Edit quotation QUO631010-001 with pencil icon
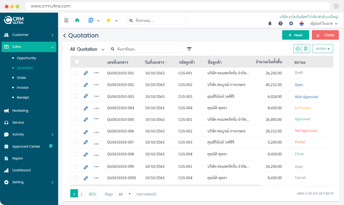 coord(86,73)
